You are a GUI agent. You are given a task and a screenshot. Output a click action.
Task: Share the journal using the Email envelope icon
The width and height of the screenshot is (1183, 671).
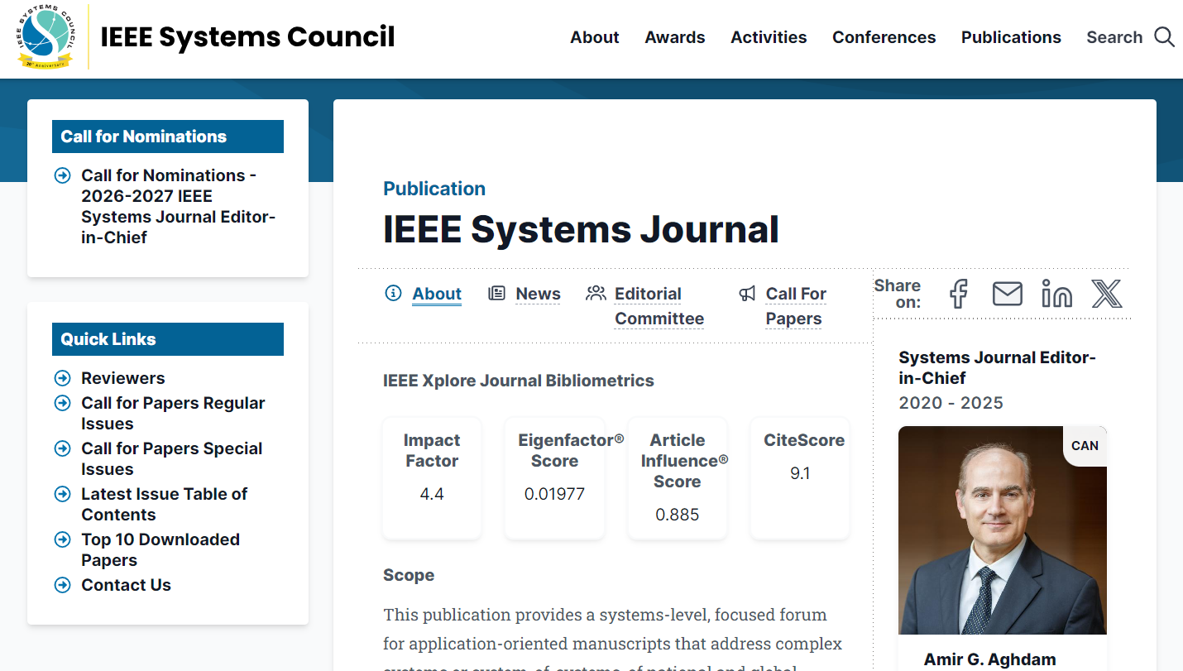1008,294
